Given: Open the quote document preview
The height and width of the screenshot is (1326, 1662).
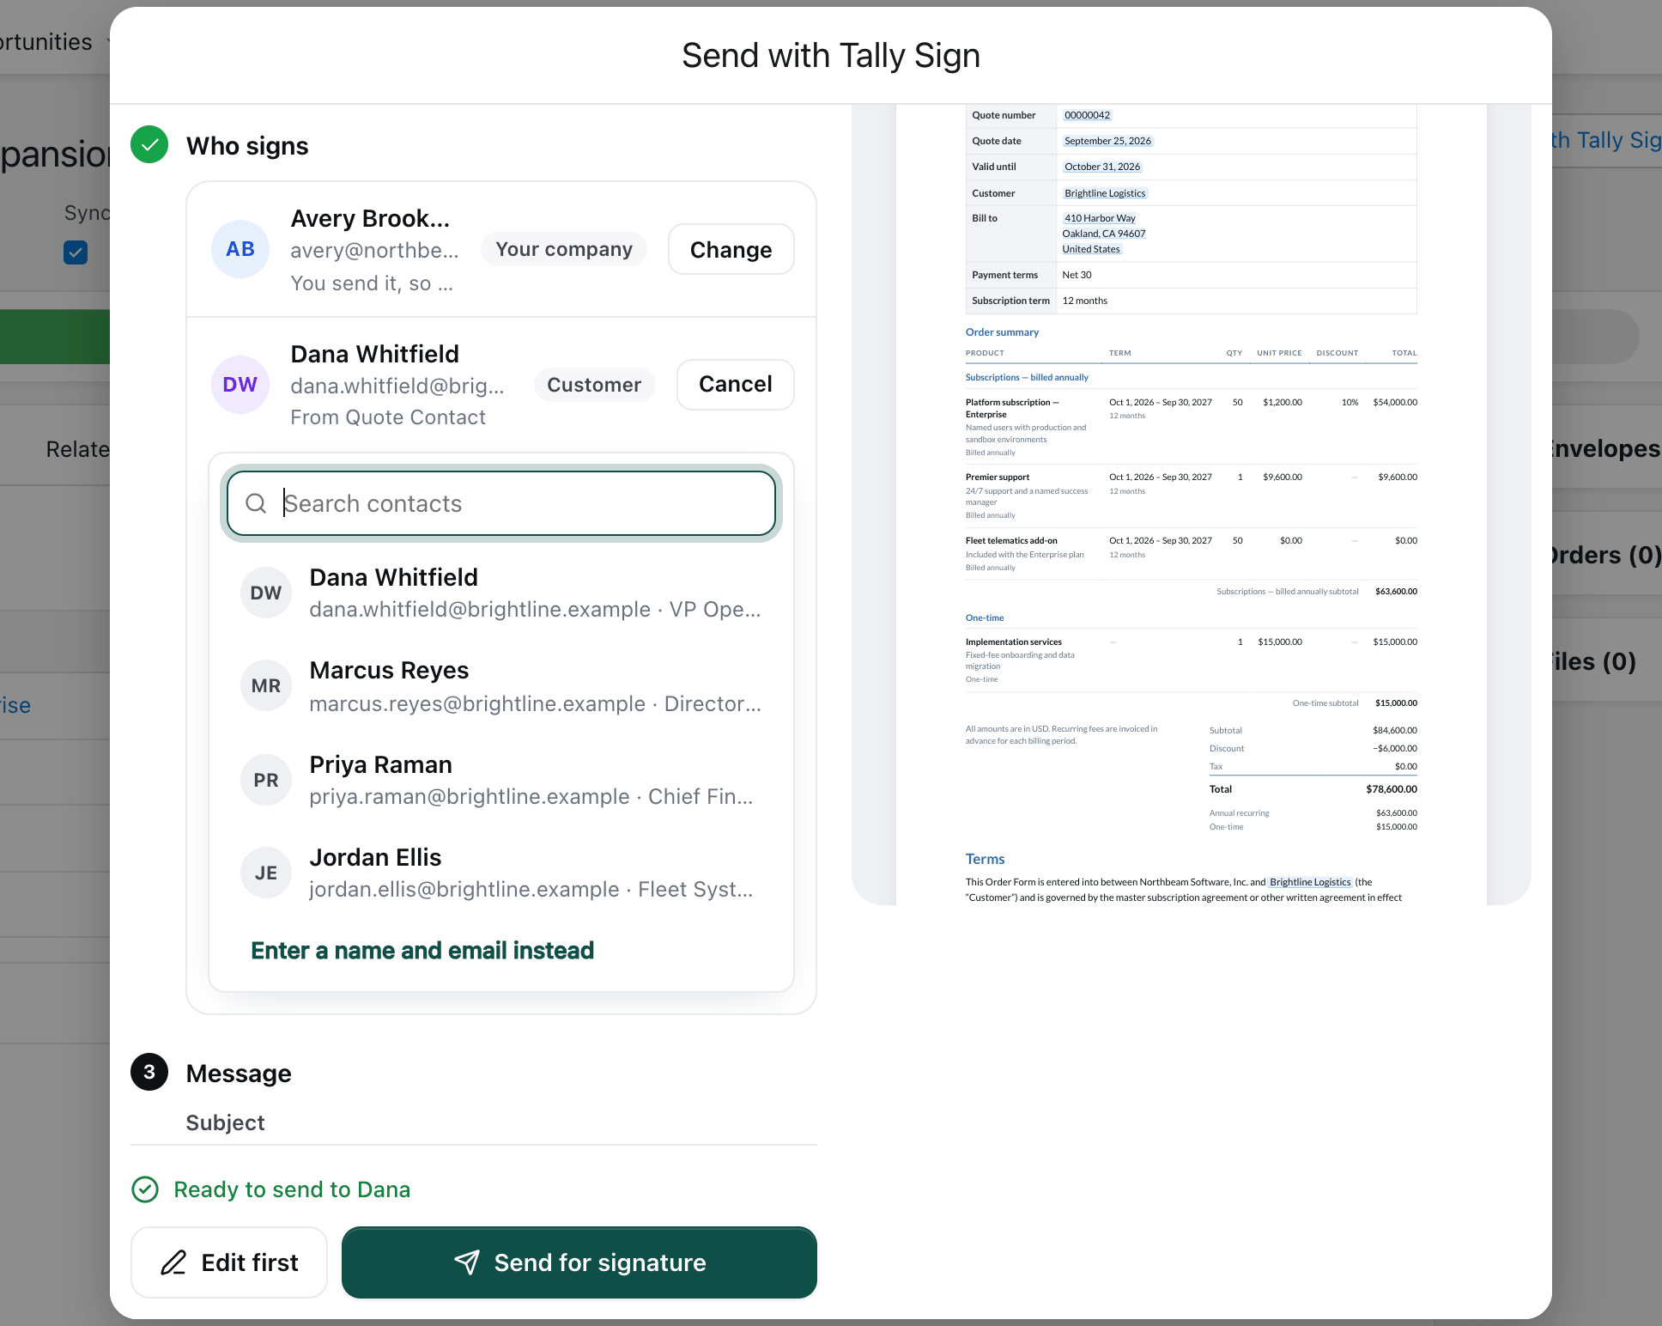Looking at the screenshot, I should coord(1192,505).
